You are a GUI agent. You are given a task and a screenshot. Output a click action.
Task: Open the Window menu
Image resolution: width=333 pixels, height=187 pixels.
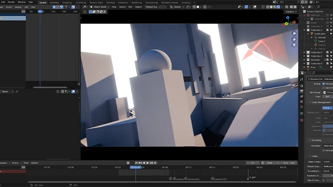coord(21,2)
